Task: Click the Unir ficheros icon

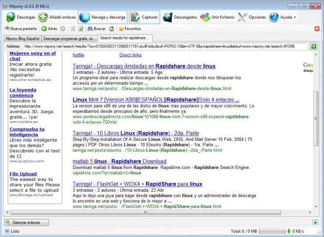Action: coord(205,17)
